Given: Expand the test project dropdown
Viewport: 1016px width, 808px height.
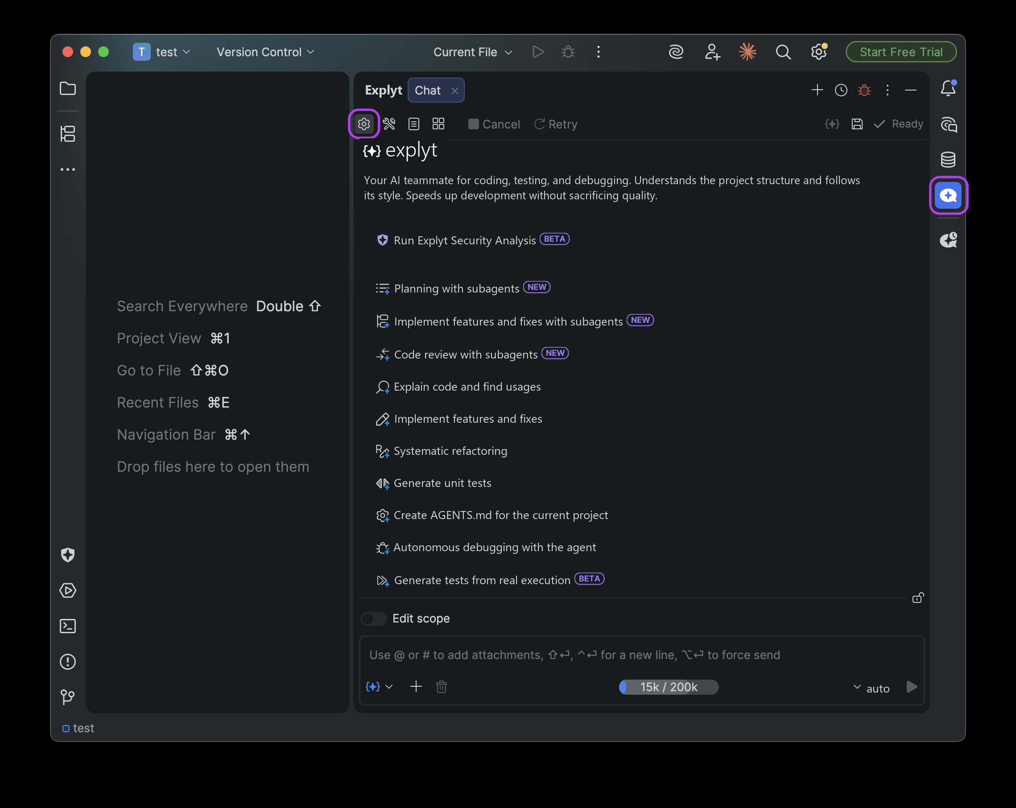Looking at the screenshot, I should point(161,52).
